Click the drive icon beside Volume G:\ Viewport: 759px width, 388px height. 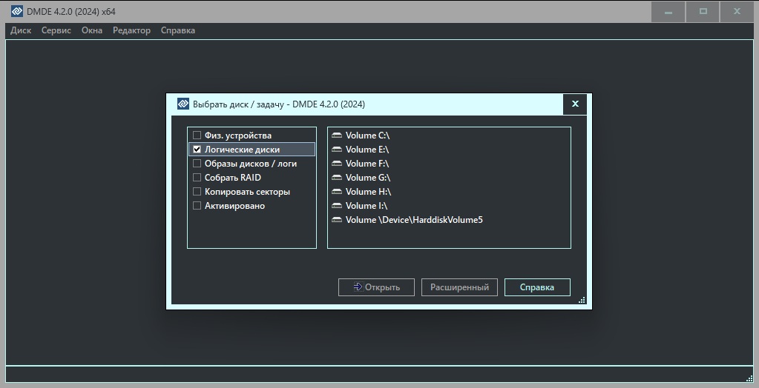338,178
